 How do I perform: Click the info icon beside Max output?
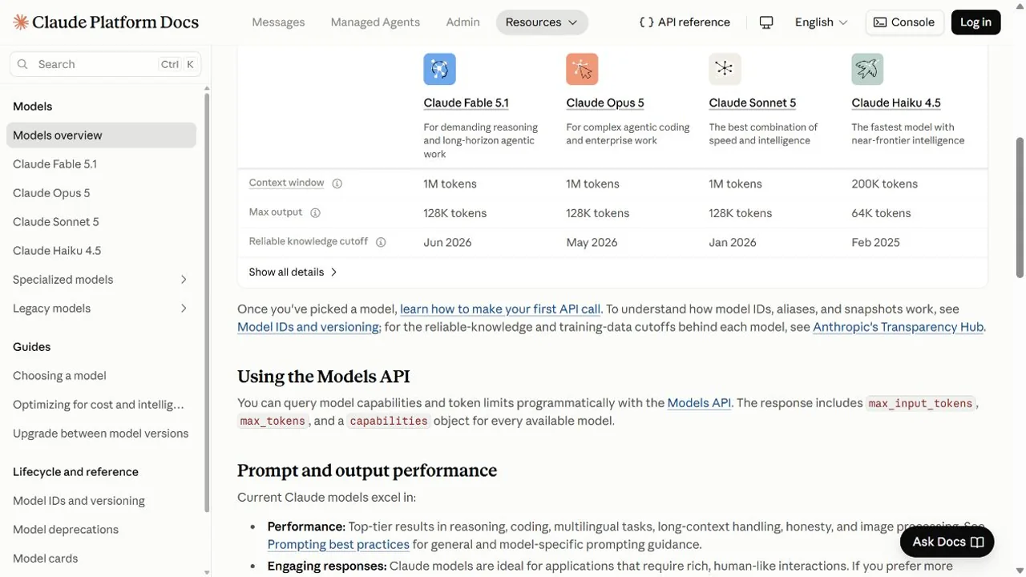pyautogui.click(x=315, y=213)
